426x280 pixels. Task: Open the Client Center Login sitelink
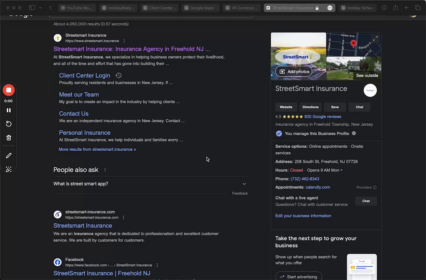[x=85, y=75]
